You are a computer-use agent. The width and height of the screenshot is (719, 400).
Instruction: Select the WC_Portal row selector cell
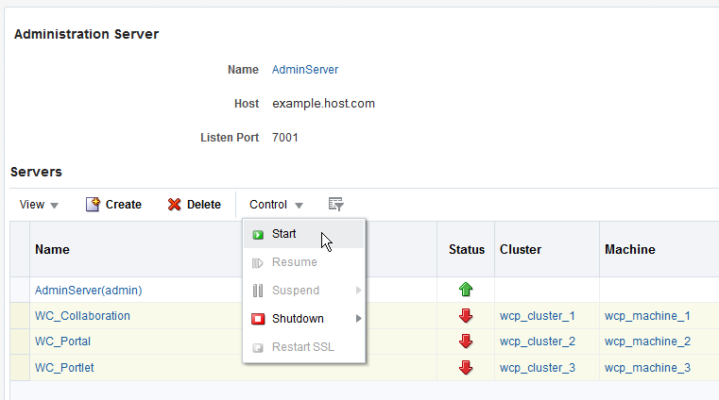click(x=20, y=342)
